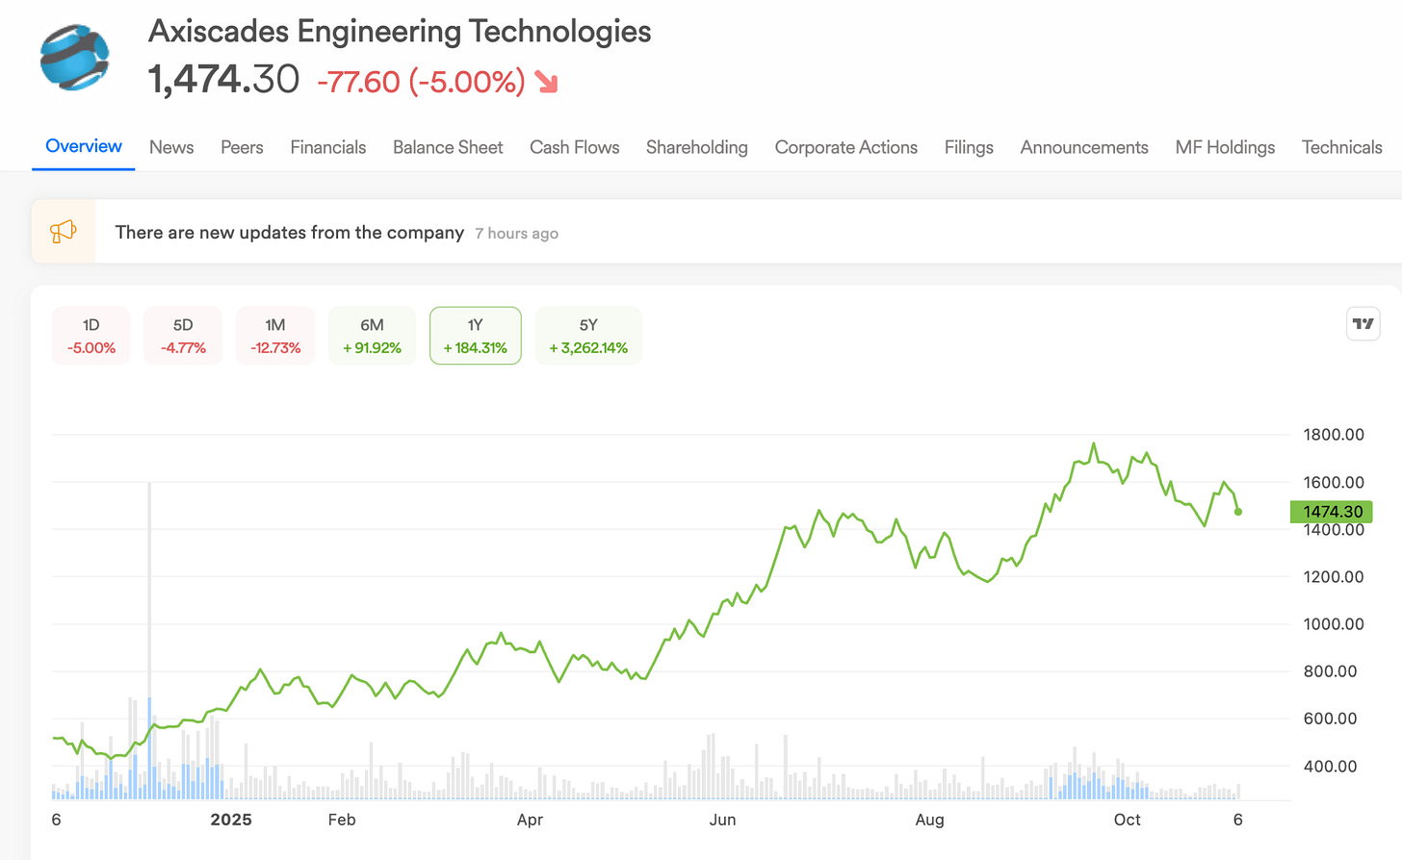Switch to the Overview tab
1402x860 pixels.
click(84, 146)
